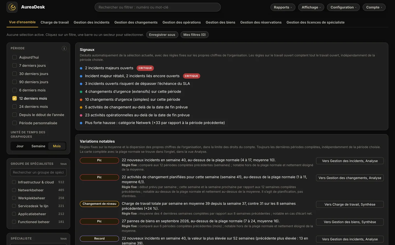The width and height of the screenshot is (395, 245).
Task: Check the Aujourd'hui period checkbox
Action: coord(15,57)
